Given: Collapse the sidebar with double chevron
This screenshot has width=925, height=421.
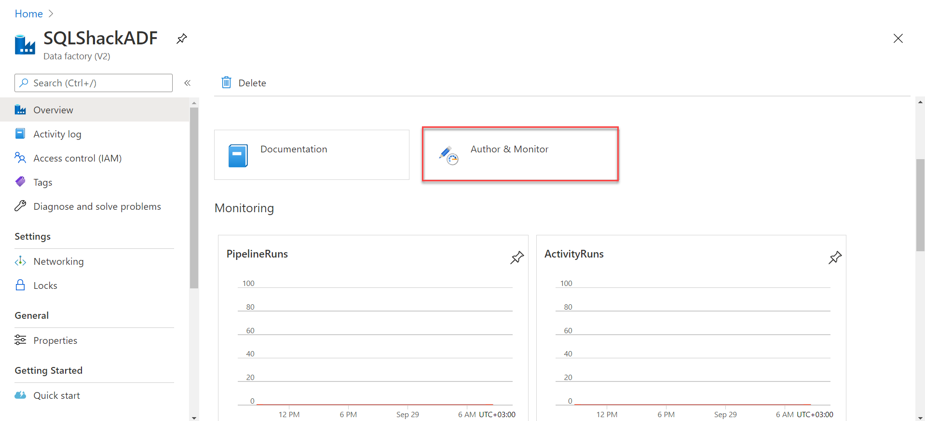Looking at the screenshot, I should [188, 83].
